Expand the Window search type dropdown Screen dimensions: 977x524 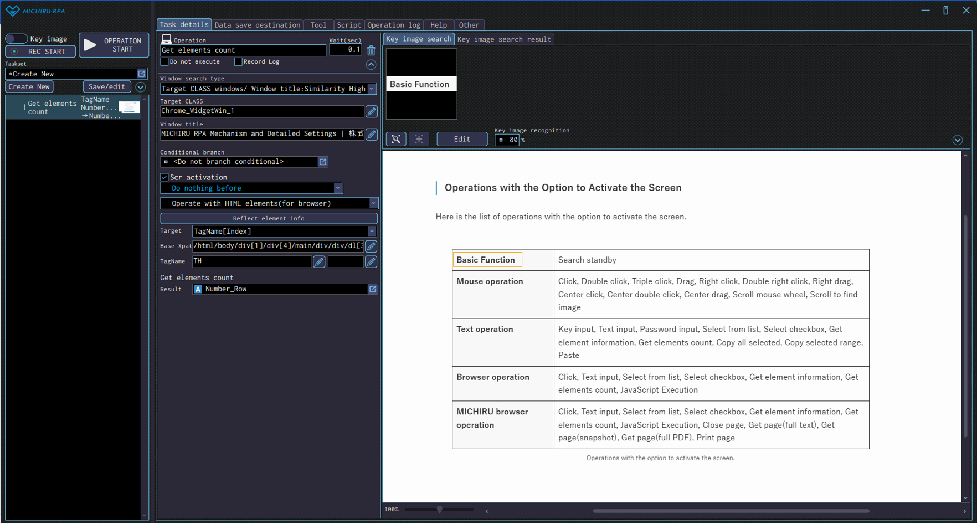coord(372,89)
